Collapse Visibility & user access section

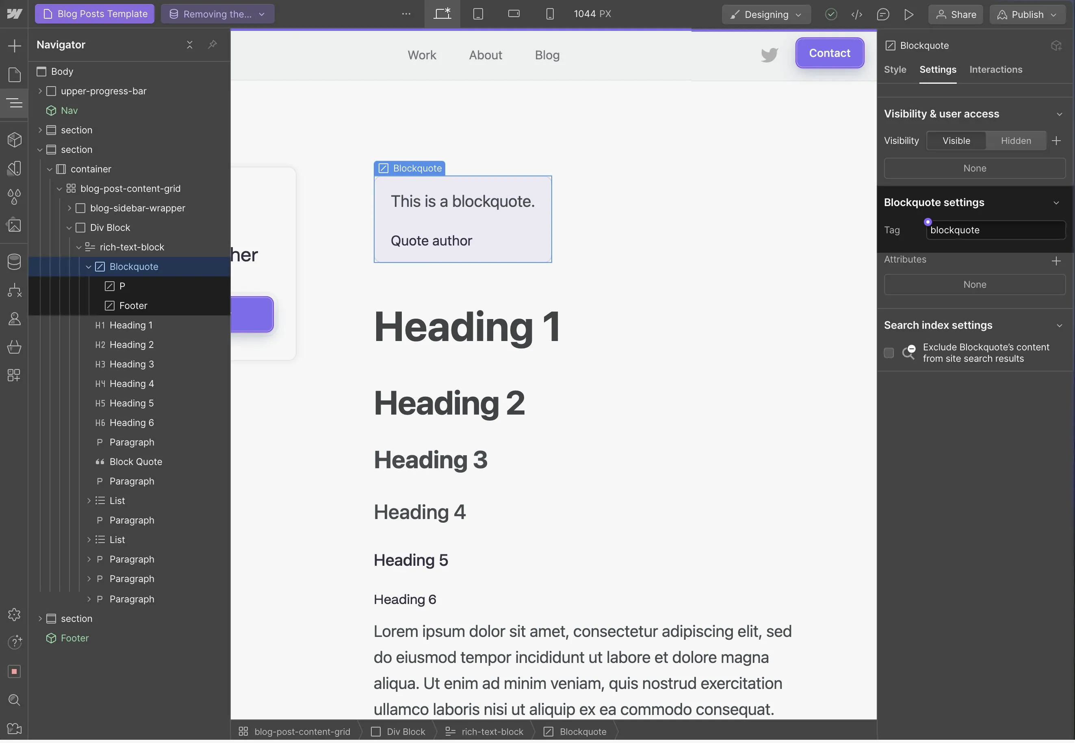click(1060, 115)
